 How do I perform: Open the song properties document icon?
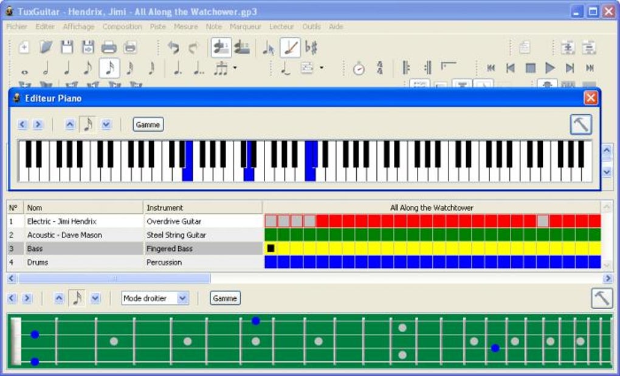click(x=525, y=47)
